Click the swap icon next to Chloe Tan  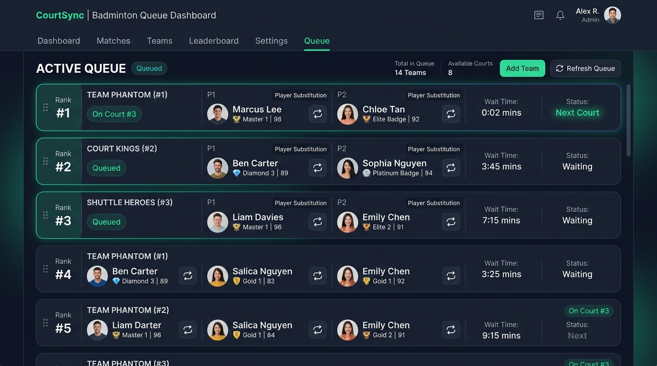[451, 114]
